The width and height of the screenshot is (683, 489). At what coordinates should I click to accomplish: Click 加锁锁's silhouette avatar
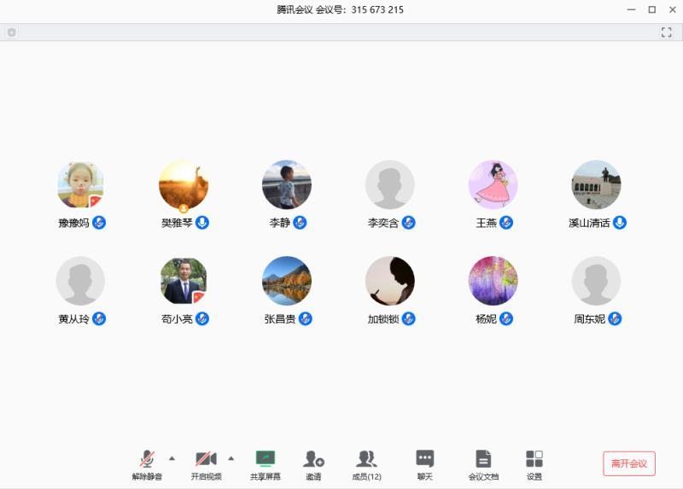(x=390, y=281)
